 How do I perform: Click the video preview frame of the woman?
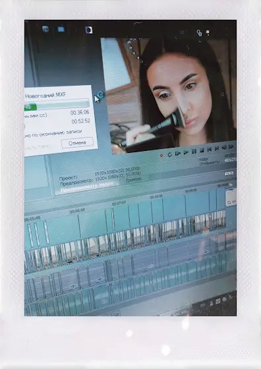(169, 95)
